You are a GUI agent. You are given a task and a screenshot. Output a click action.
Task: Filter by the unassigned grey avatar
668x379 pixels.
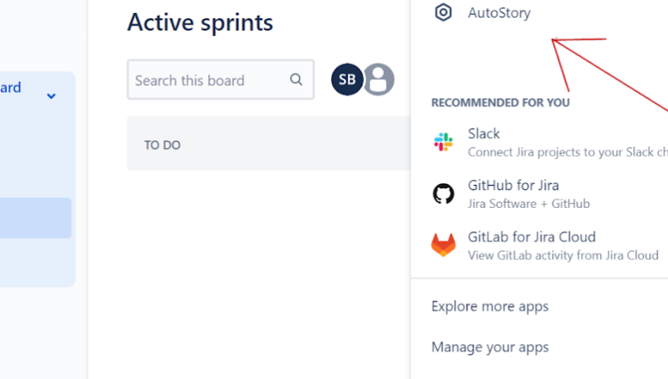(379, 80)
